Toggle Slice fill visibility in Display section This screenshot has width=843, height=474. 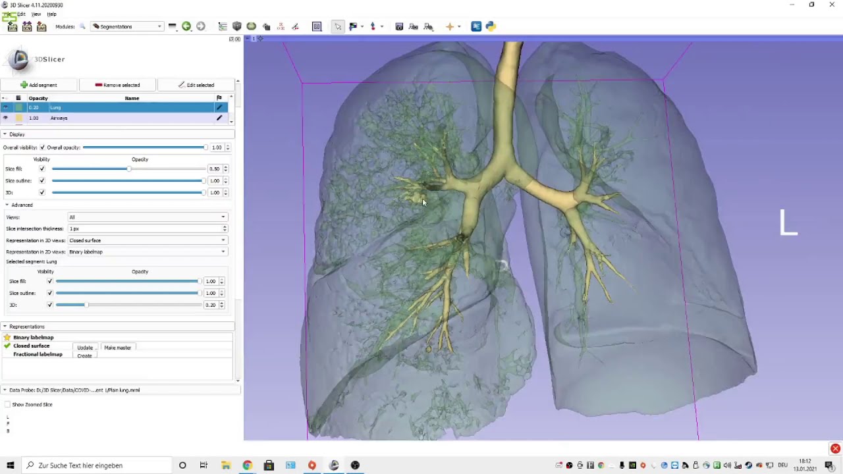42,169
